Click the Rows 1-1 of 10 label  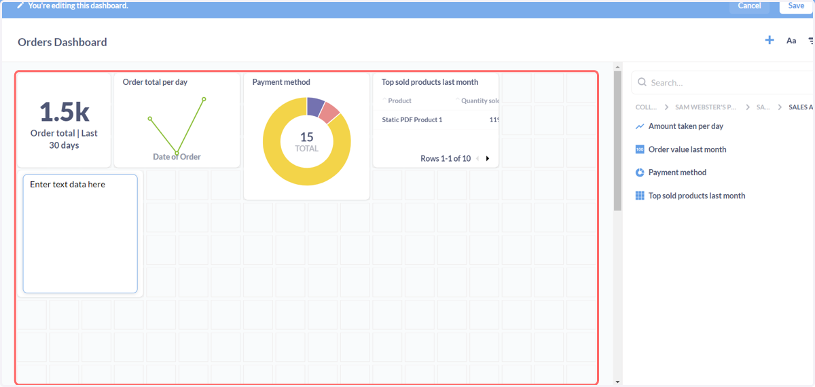point(446,159)
